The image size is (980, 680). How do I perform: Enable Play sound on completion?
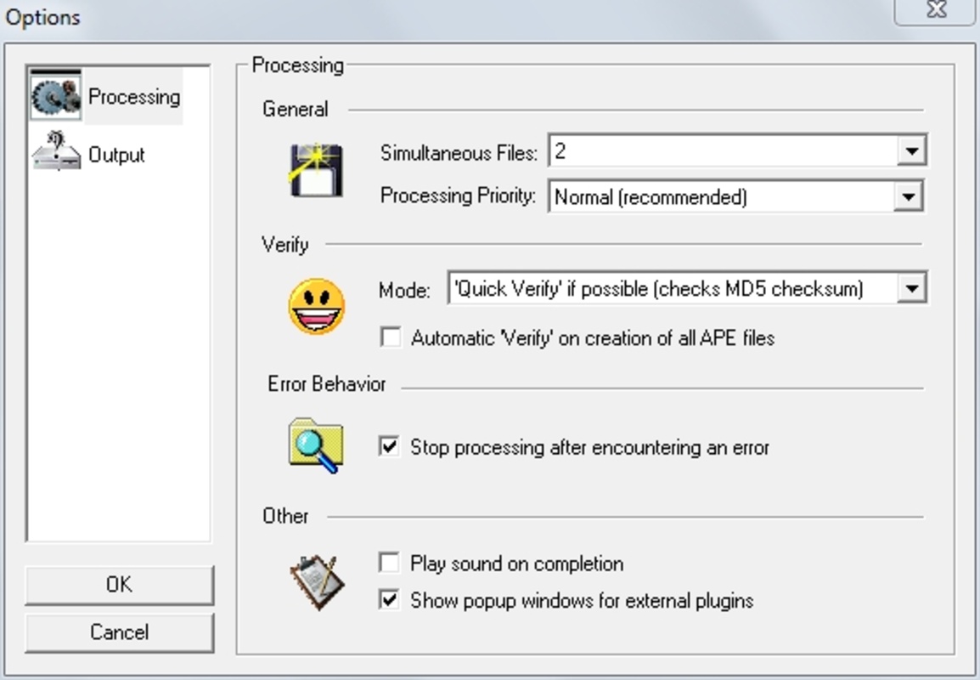tap(390, 563)
